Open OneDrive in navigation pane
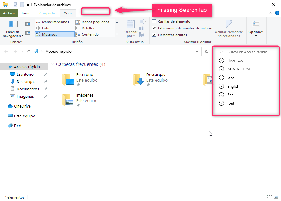 tap(19, 106)
